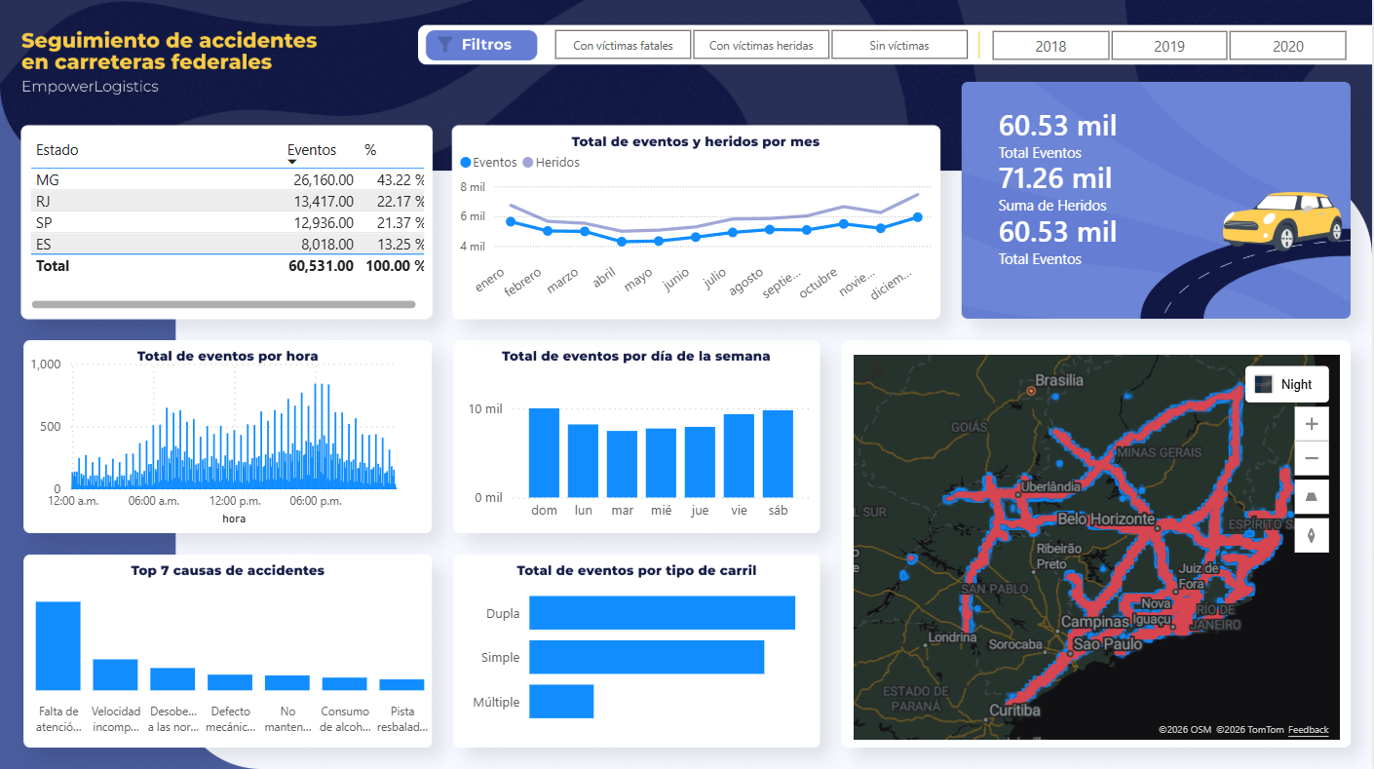Select the 2019 year button
Image resolution: width=1374 pixels, height=769 pixels.
1168,44
